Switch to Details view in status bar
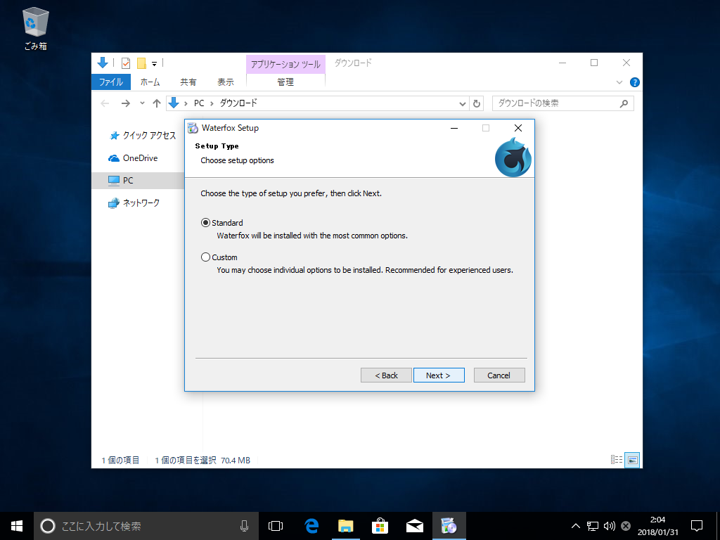Image resolution: width=720 pixels, height=540 pixels. tap(617, 460)
